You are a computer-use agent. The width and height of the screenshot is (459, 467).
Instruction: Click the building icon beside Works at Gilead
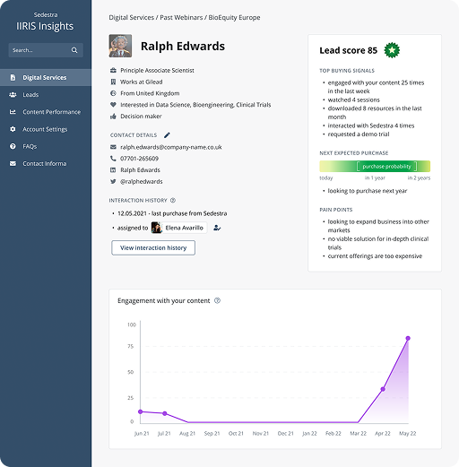(113, 82)
